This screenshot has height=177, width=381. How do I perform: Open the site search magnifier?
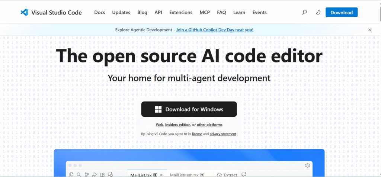point(304,12)
